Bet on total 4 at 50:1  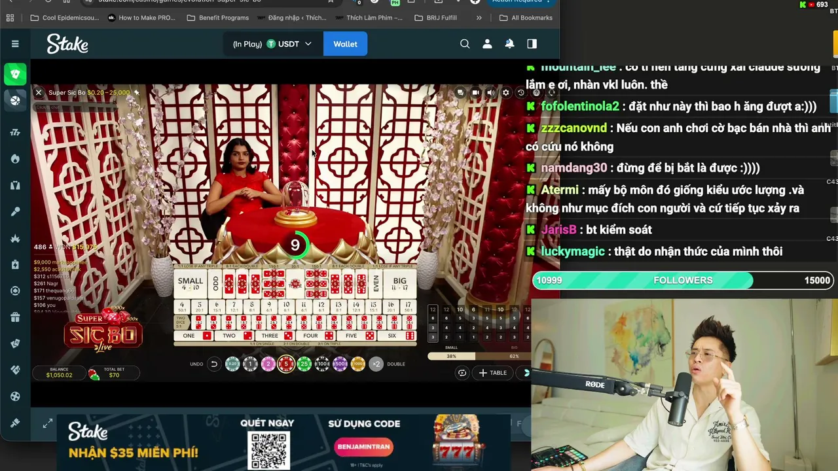(182, 307)
